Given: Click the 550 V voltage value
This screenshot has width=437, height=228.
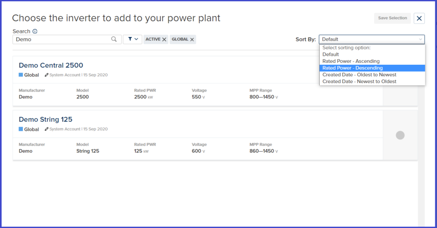Looking at the screenshot, I should click(x=198, y=97).
